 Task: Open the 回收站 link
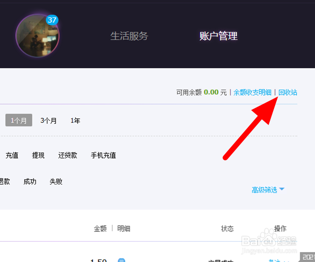tap(288, 92)
